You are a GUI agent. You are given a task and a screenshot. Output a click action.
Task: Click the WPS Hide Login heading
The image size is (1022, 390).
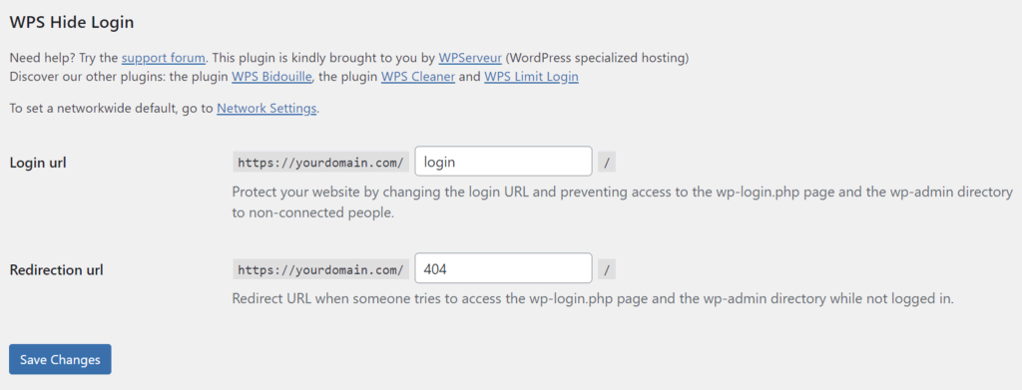[72, 22]
